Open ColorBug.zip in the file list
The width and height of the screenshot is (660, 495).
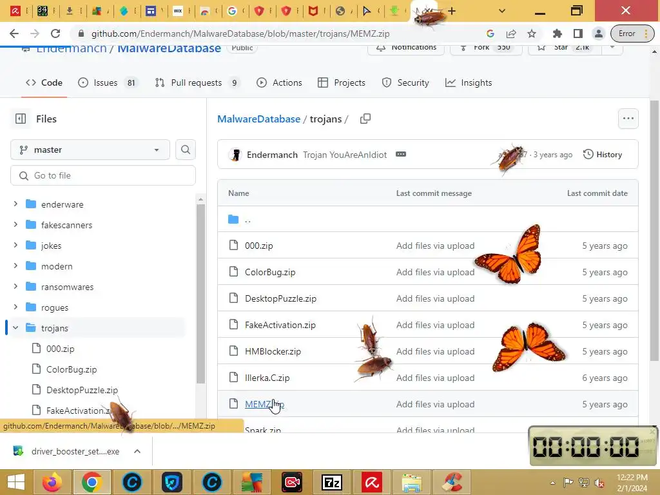coord(270,272)
